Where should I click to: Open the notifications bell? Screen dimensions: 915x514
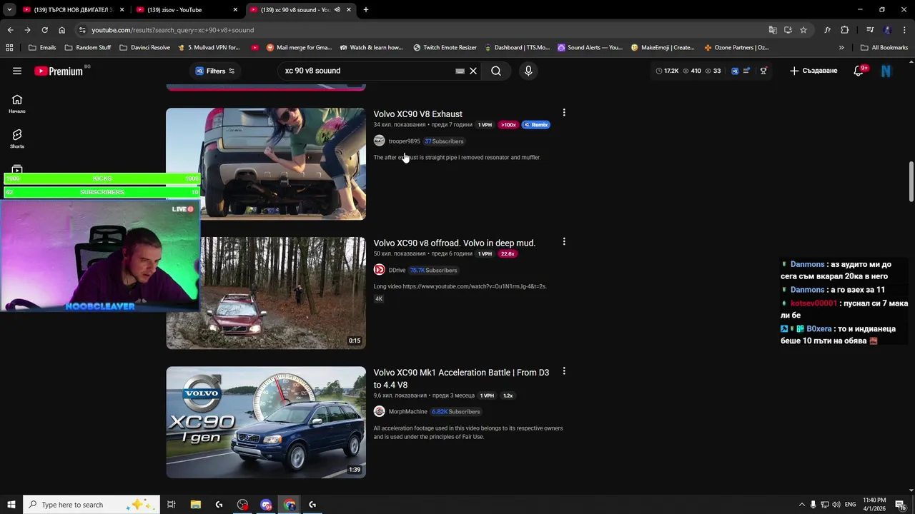859,71
